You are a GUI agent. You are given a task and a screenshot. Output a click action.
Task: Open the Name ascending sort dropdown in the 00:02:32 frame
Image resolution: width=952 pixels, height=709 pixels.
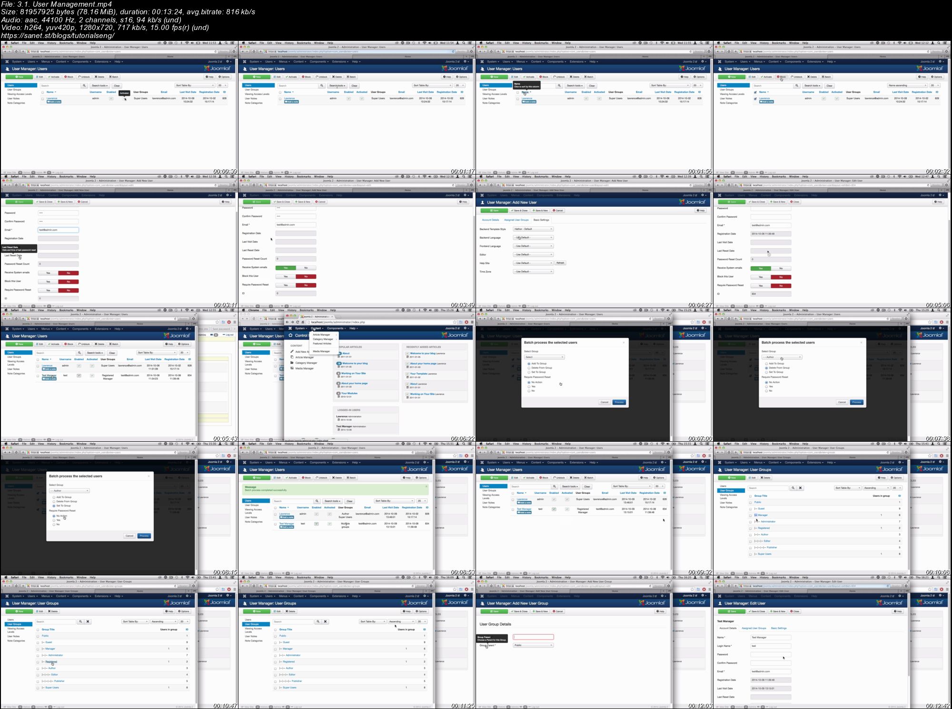pyautogui.click(x=908, y=86)
